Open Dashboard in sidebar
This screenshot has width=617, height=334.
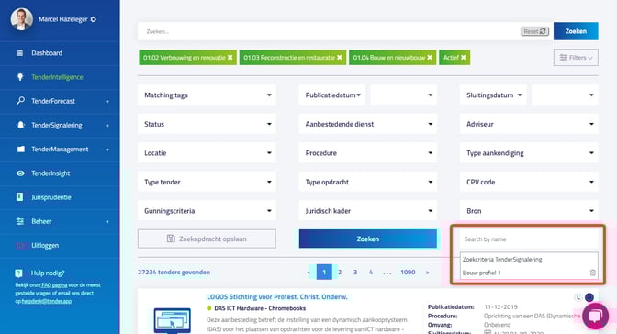[x=47, y=52]
